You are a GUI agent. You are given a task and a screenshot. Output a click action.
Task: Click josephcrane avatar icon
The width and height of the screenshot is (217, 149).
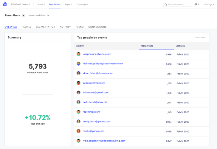pyautogui.click(x=78, y=54)
